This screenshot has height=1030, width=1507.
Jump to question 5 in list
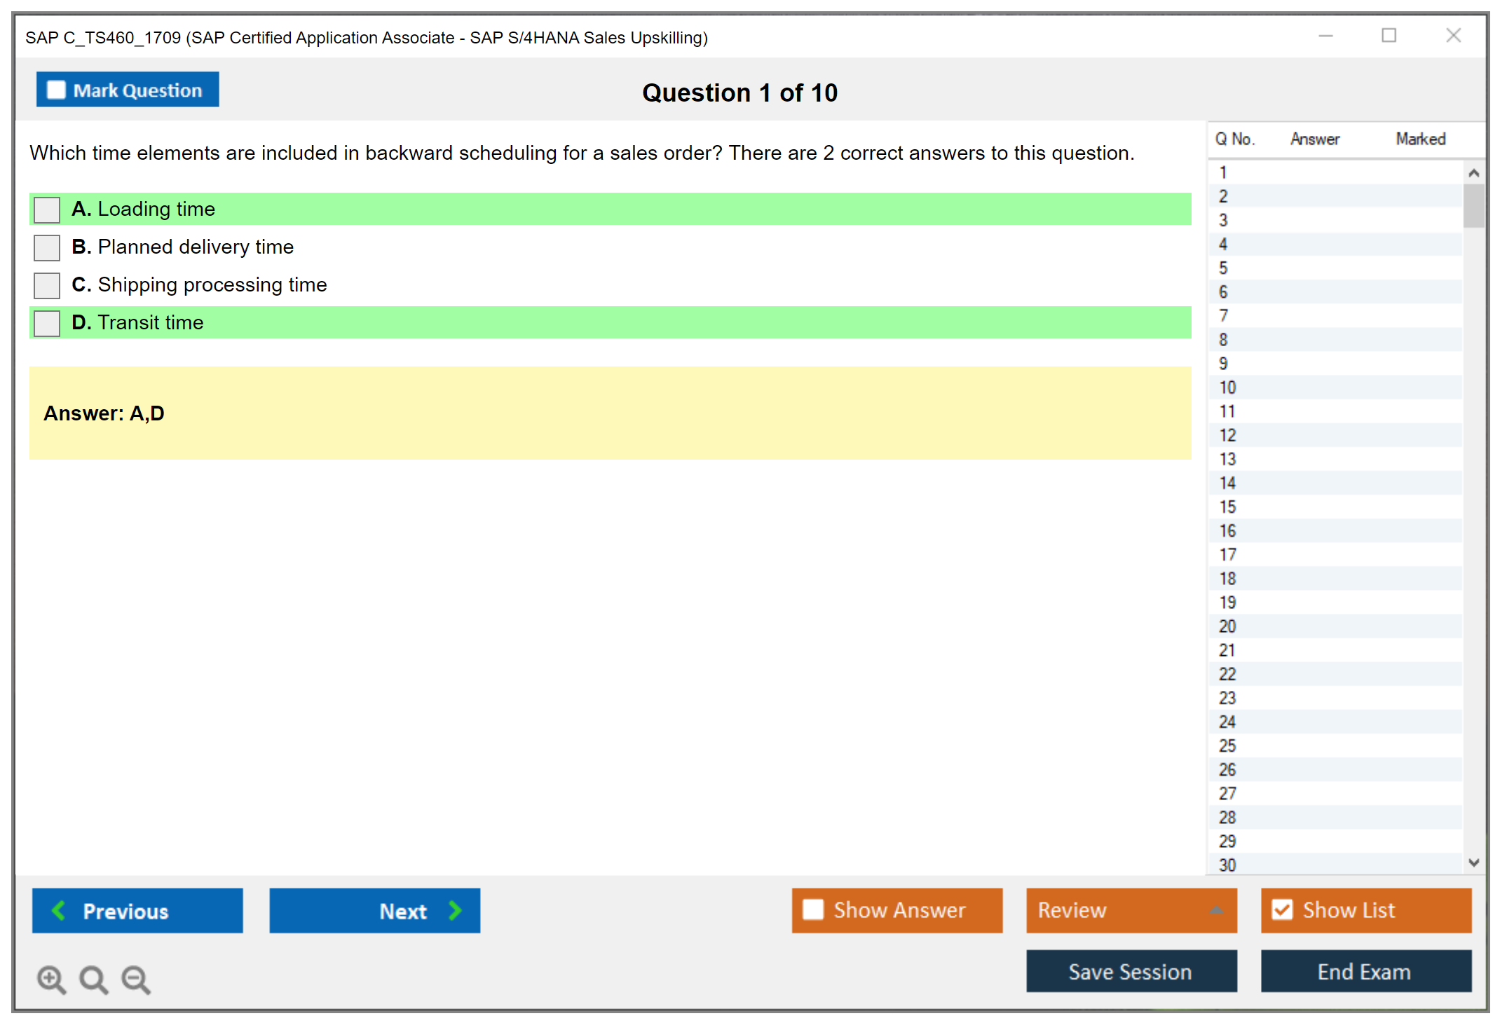[1223, 268]
